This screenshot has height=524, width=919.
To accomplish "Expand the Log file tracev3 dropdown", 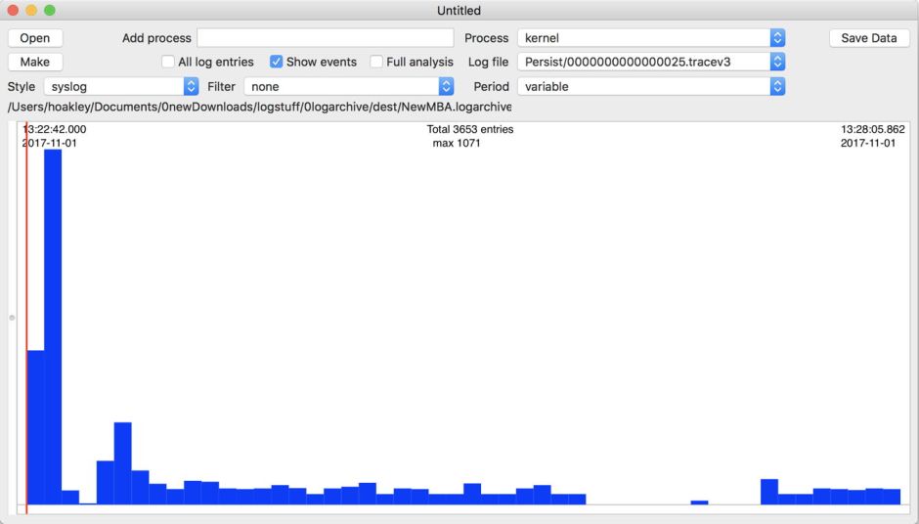I will [x=651, y=62].
